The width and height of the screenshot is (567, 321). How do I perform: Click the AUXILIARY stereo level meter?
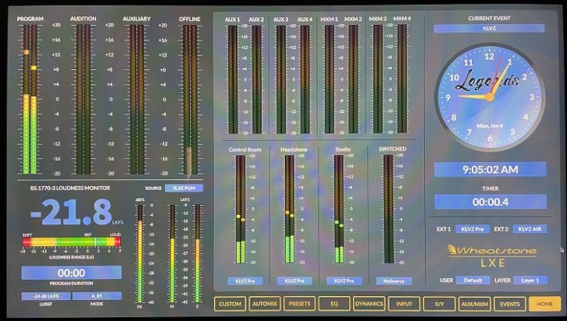click(137, 99)
